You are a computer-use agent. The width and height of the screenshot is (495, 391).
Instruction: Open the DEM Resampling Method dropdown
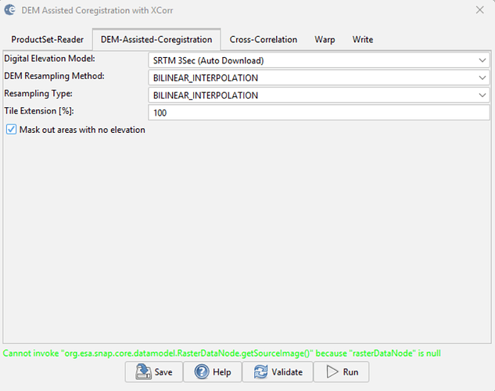tap(482, 77)
